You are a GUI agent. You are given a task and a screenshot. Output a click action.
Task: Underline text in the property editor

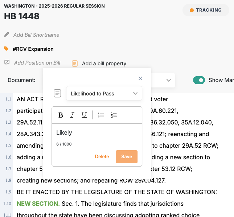pyautogui.click(x=84, y=115)
